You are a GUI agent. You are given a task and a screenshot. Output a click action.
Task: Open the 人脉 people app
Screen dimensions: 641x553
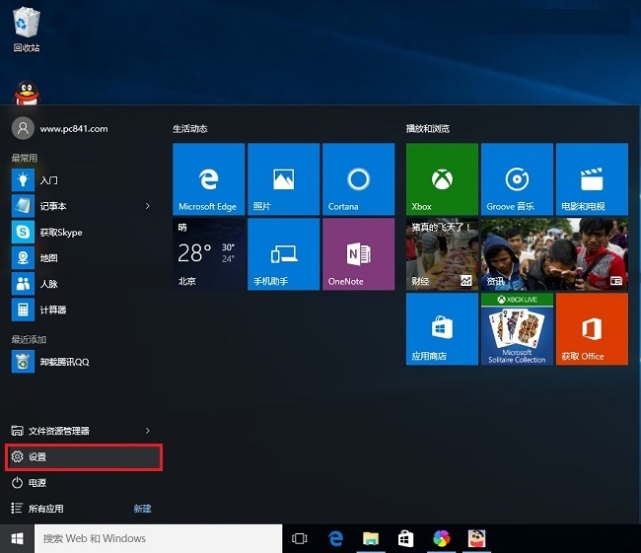pos(82,284)
